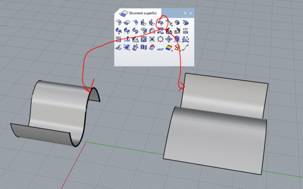Select the Chamfer surface tool
The image size is (303, 189).
(135, 22)
